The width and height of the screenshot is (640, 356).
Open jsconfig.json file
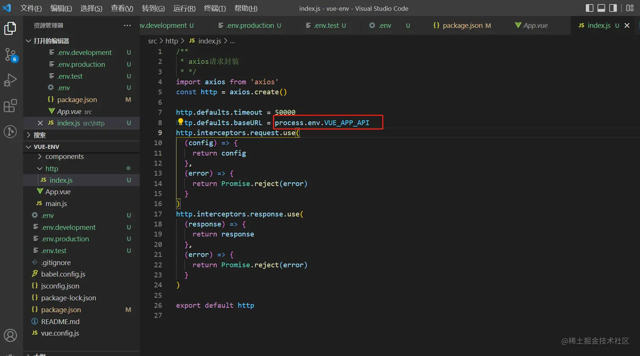(81, 286)
